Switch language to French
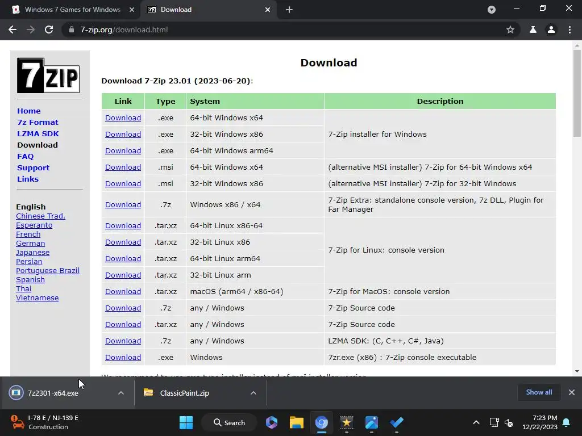 coord(28,234)
